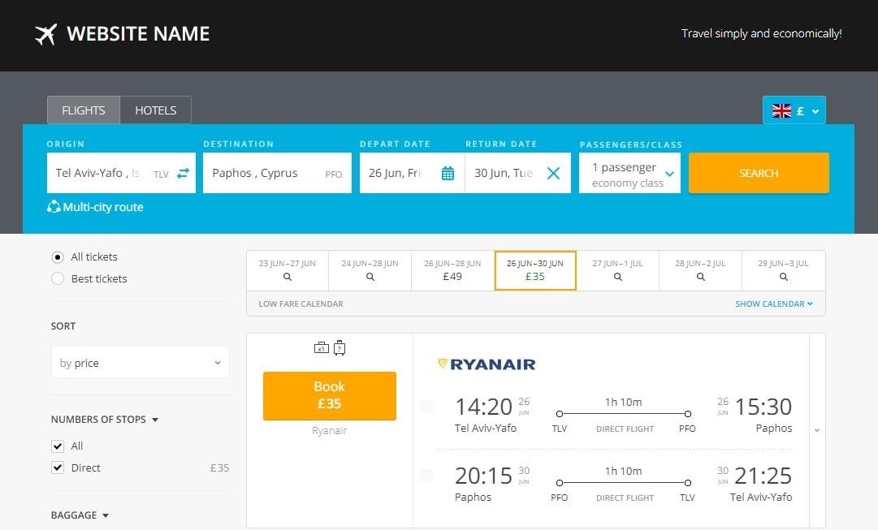Uncheck the Direct stops checkbox

58,468
